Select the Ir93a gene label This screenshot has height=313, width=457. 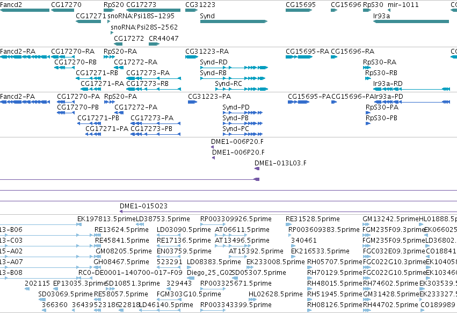381,16
